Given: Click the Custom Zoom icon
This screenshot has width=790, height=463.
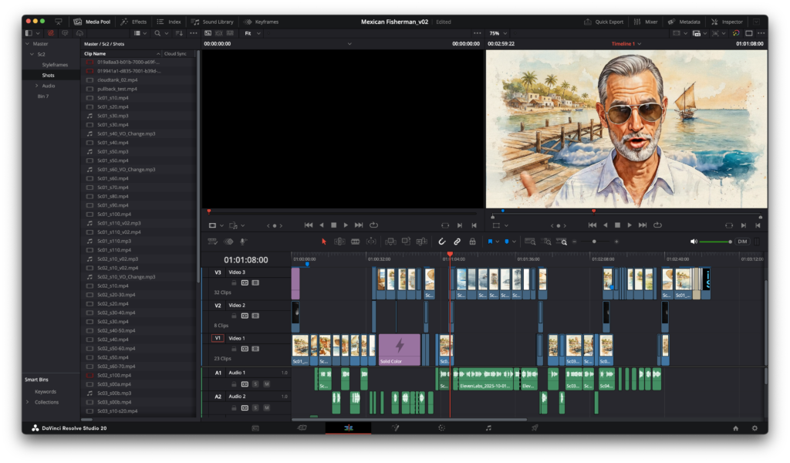Looking at the screenshot, I should tap(562, 242).
